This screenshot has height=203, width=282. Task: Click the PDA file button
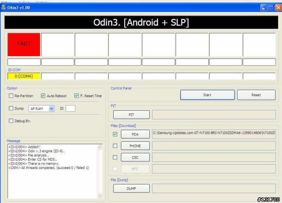(135, 134)
